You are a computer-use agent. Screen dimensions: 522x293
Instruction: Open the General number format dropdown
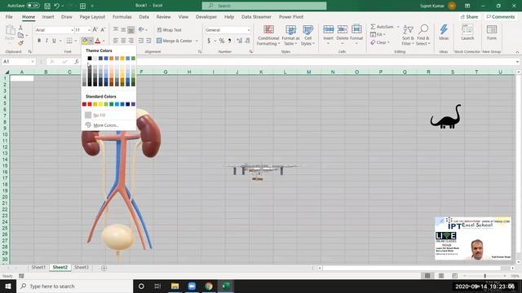[x=248, y=30]
